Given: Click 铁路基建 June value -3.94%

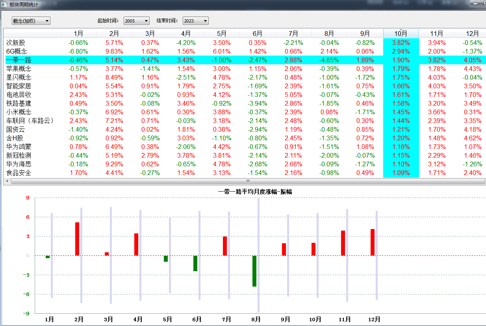Looking at the screenshot, I should tap(258, 103).
